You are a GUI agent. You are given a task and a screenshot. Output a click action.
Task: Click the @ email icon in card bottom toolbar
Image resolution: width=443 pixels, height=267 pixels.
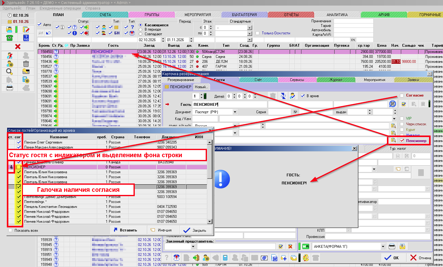point(264,257)
